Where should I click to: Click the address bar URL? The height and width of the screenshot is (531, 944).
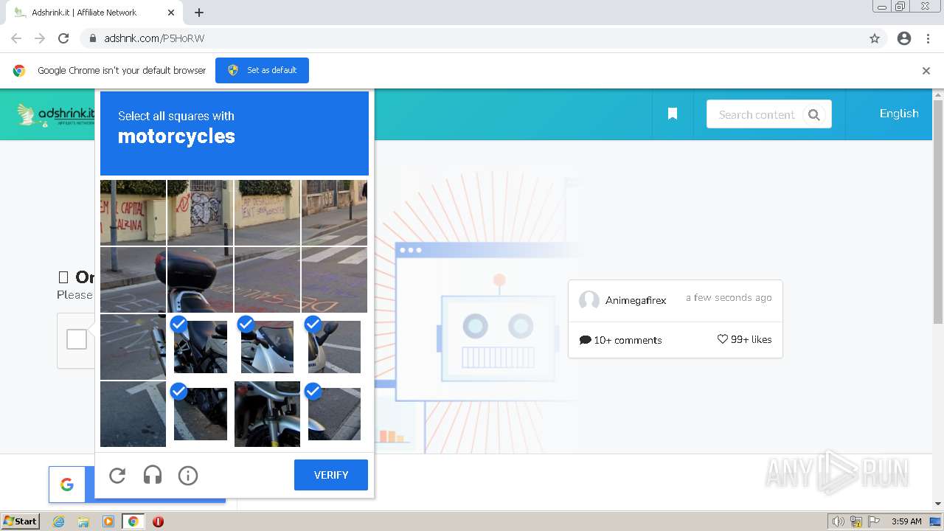pyautogui.click(x=154, y=38)
